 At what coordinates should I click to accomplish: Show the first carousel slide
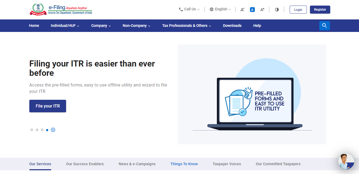point(32,130)
